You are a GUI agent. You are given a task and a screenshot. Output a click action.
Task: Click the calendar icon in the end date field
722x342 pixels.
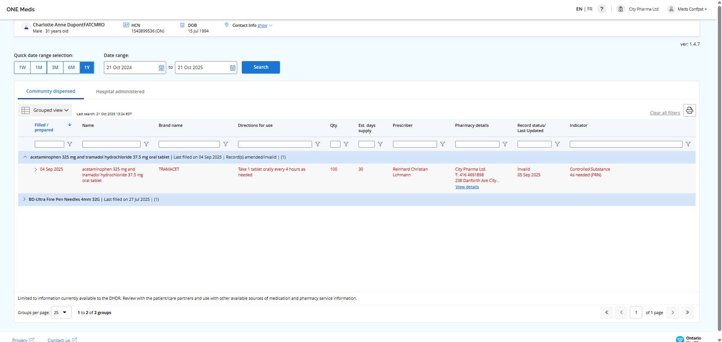point(232,67)
